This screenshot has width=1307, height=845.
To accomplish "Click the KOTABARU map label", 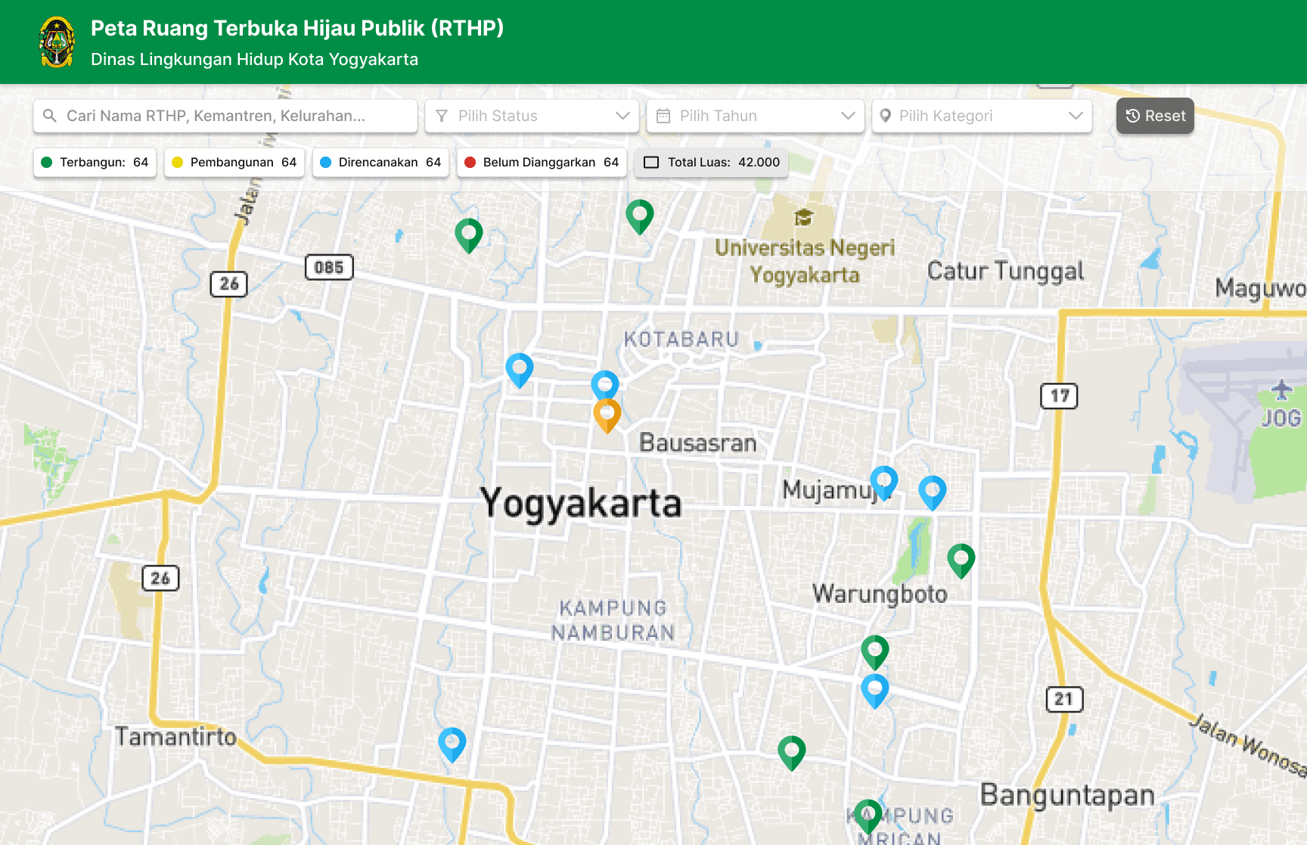I will tap(681, 339).
